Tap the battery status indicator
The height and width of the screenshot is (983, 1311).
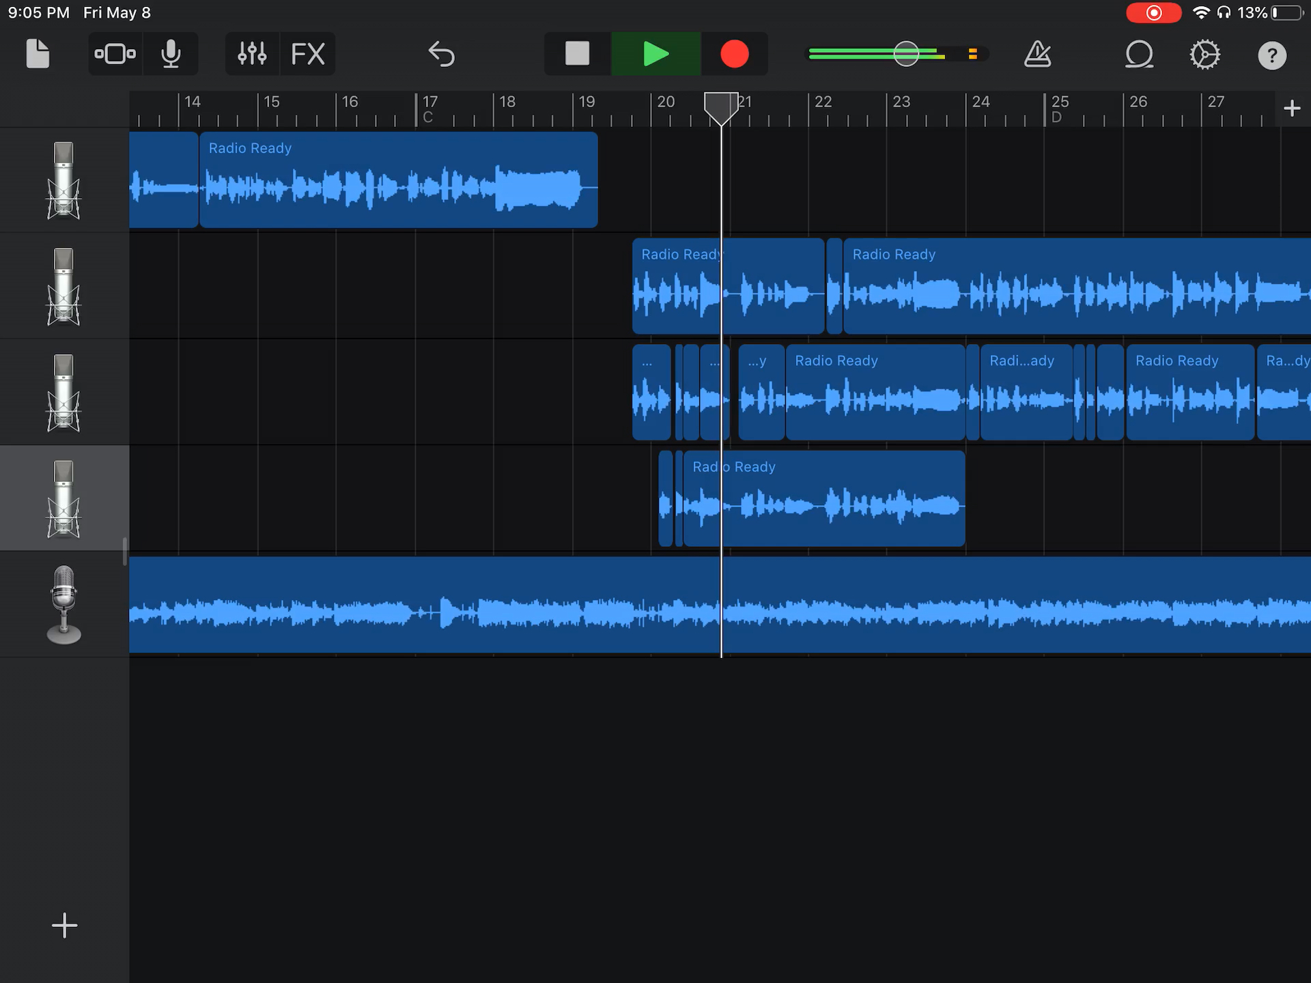[1287, 13]
